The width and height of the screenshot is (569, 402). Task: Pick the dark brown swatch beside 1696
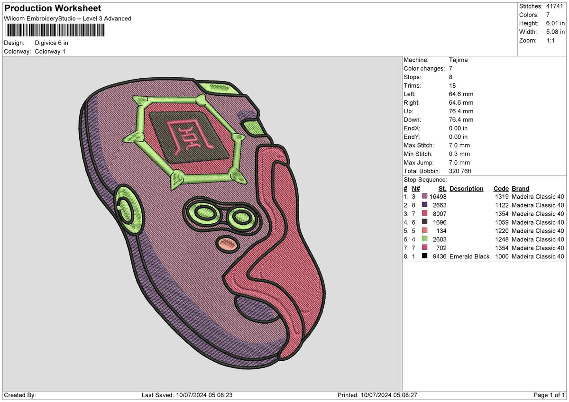(424, 222)
